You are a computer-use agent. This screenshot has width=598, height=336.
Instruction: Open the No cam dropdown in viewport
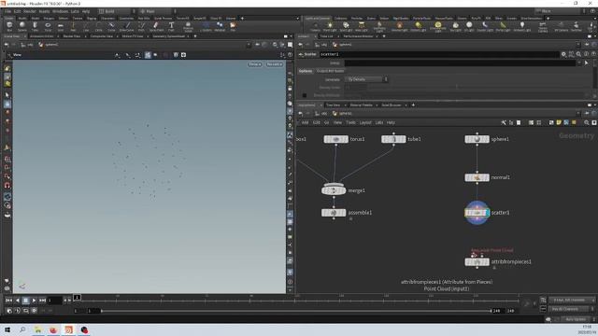pyautogui.click(x=274, y=64)
